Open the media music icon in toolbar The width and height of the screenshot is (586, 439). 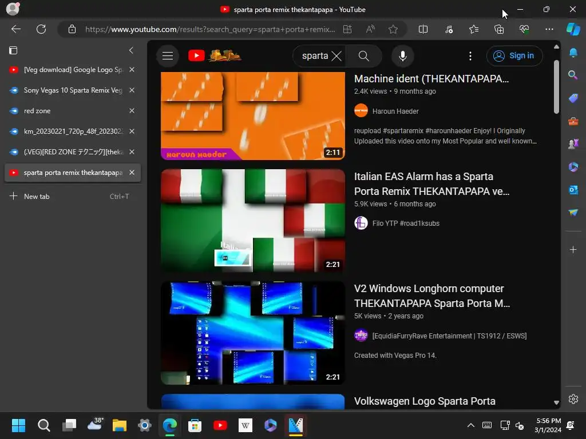(449, 29)
